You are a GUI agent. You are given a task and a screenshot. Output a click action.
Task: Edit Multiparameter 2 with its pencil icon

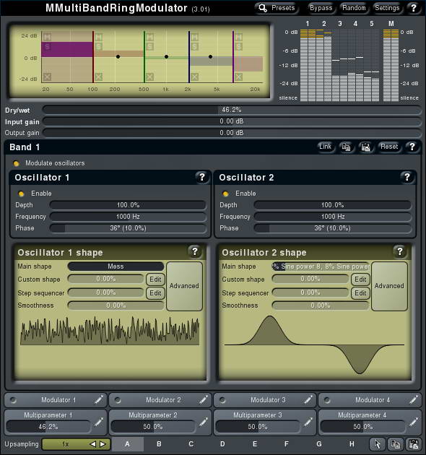(204, 422)
